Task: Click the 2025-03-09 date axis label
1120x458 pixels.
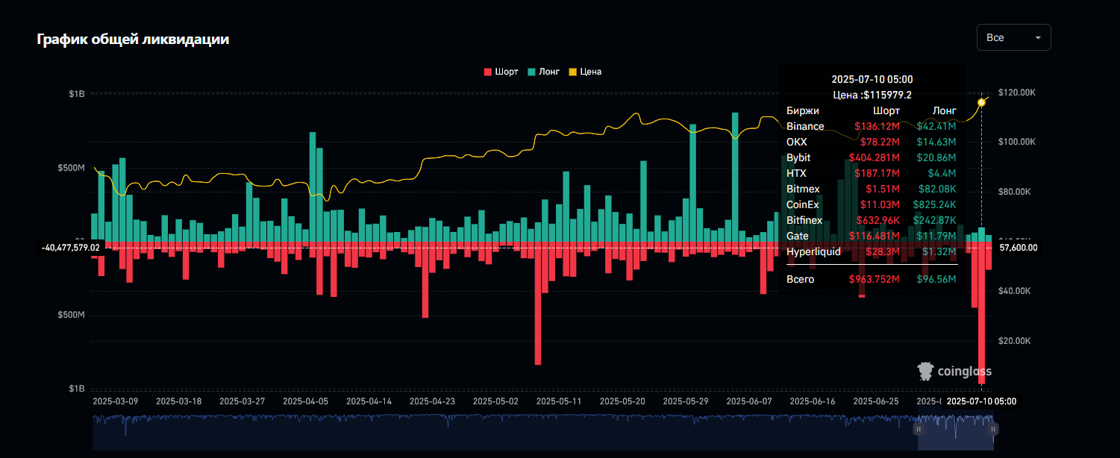Action: 115,401
